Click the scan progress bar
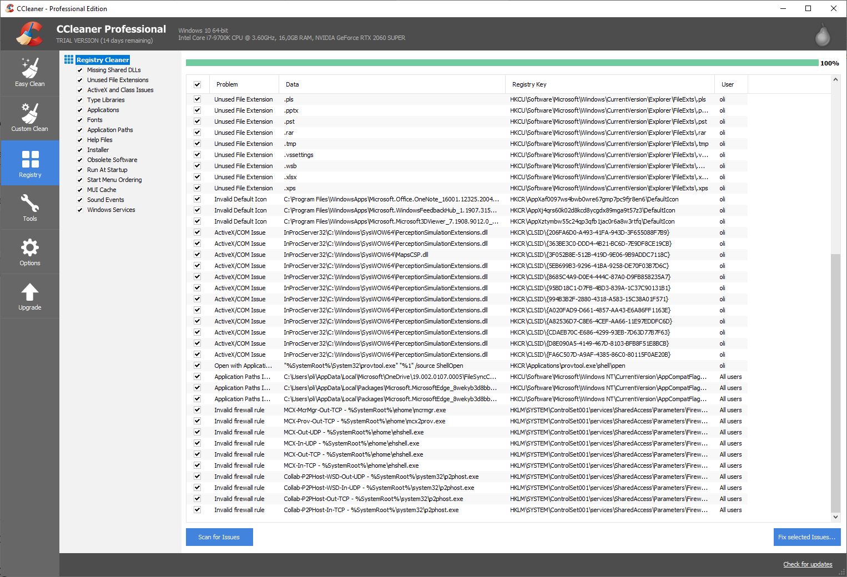This screenshot has width=847, height=577. (x=502, y=63)
